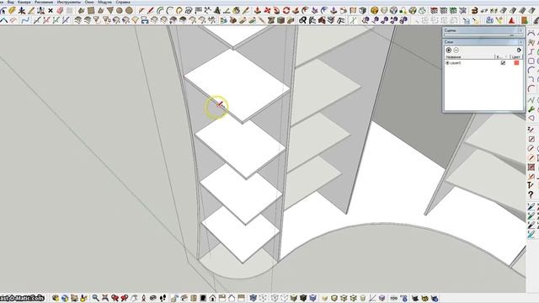Open the layers panel details arrow menu
Viewport: 539px width, 303px height.
[x=519, y=50]
